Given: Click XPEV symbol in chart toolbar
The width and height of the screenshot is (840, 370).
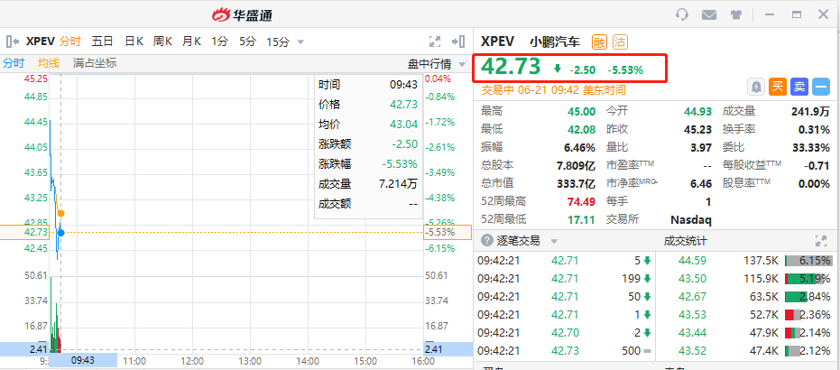Looking at the screenshot, I should point(41,42).
